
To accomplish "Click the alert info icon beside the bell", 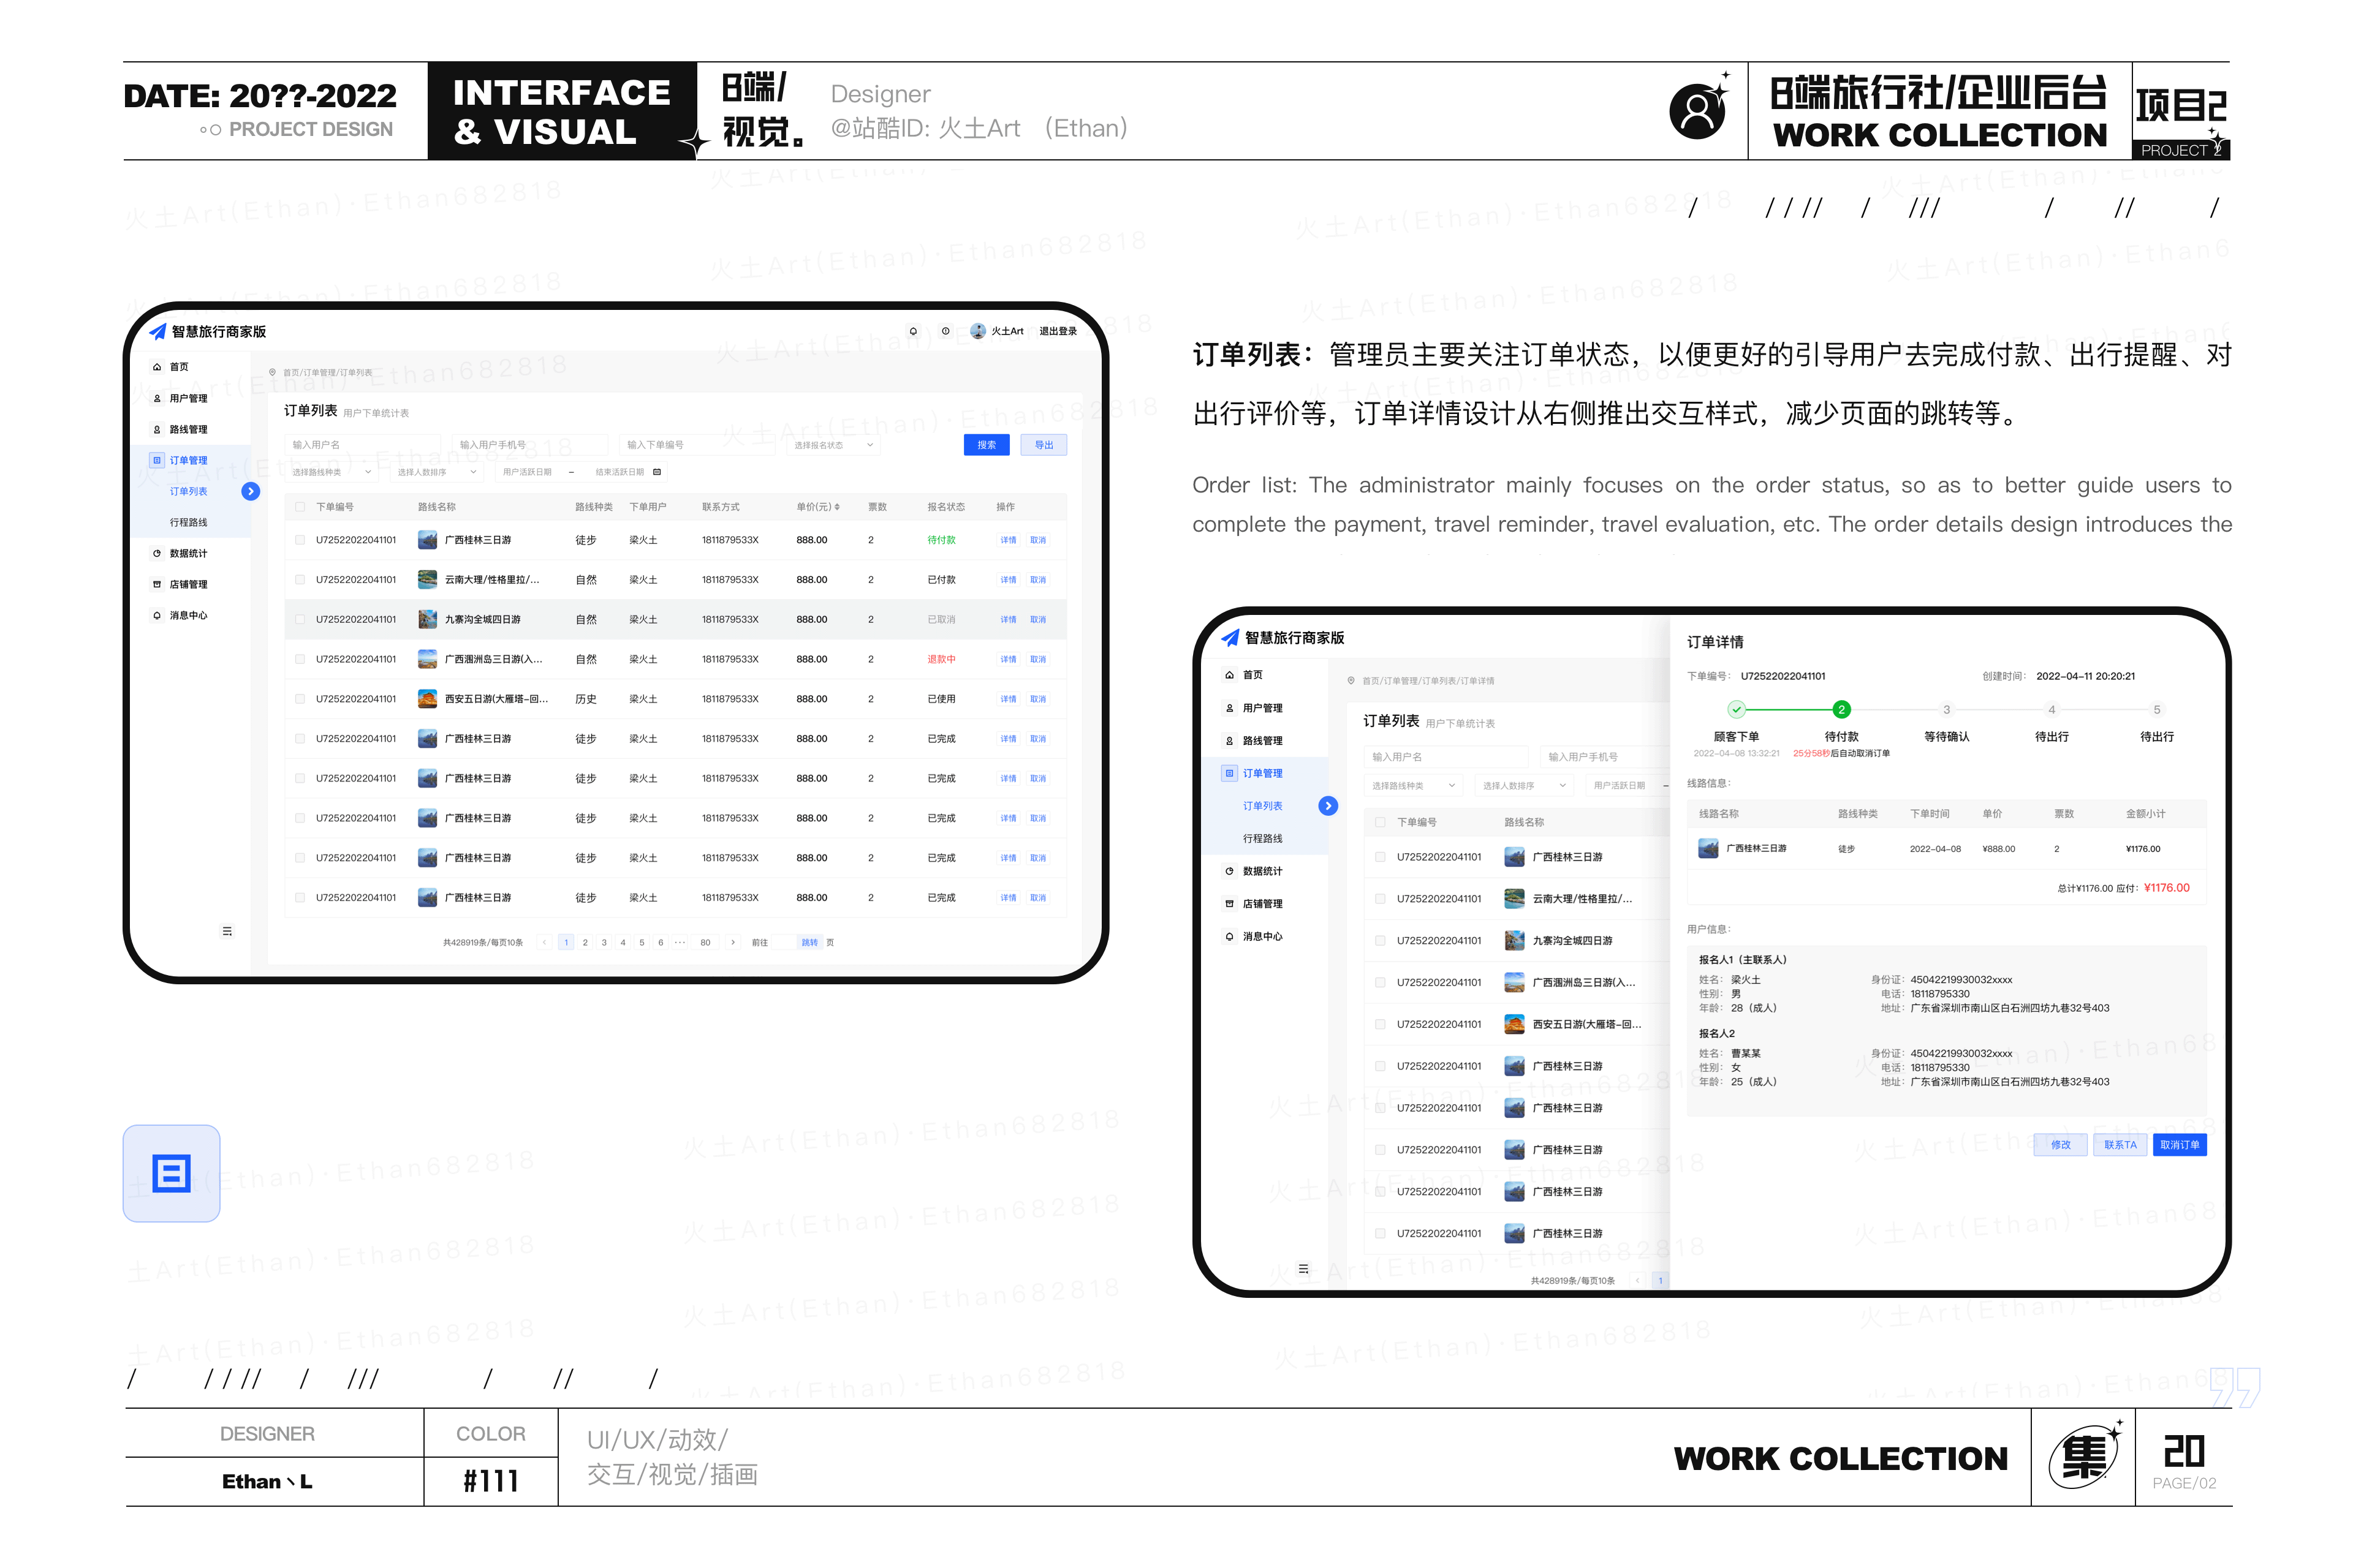I will click(945, 331).
